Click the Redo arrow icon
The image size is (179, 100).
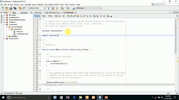coord(24,8)
